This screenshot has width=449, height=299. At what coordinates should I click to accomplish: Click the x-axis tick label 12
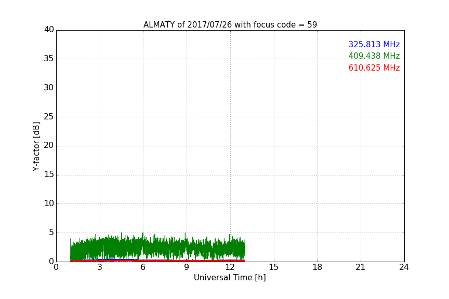point(230,267)
